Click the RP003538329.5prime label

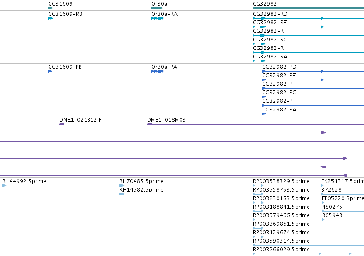coord(281,181)
